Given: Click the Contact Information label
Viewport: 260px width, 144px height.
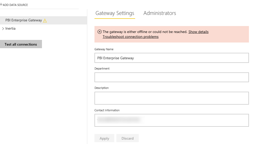Looking at the screenshot, I should pyautogui.click(x=107, y=110).
